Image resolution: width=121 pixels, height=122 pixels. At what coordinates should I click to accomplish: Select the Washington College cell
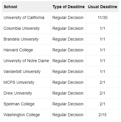coord(26,115)
